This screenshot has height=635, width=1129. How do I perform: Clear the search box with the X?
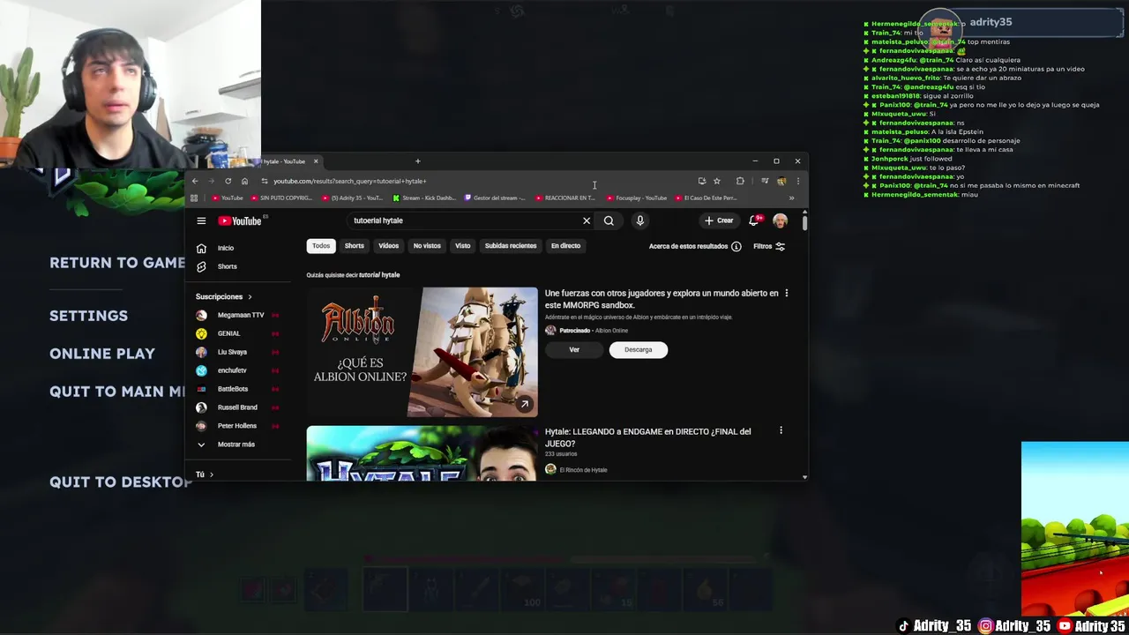coord(587,220)
